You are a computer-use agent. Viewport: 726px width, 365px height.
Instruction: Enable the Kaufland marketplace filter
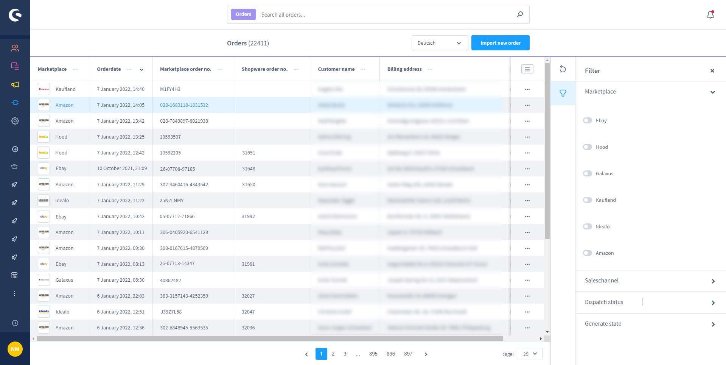point(588,200)
